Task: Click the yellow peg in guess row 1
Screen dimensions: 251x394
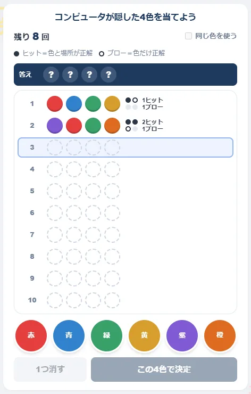Action: pyautogui.click(x=112, y=103)
